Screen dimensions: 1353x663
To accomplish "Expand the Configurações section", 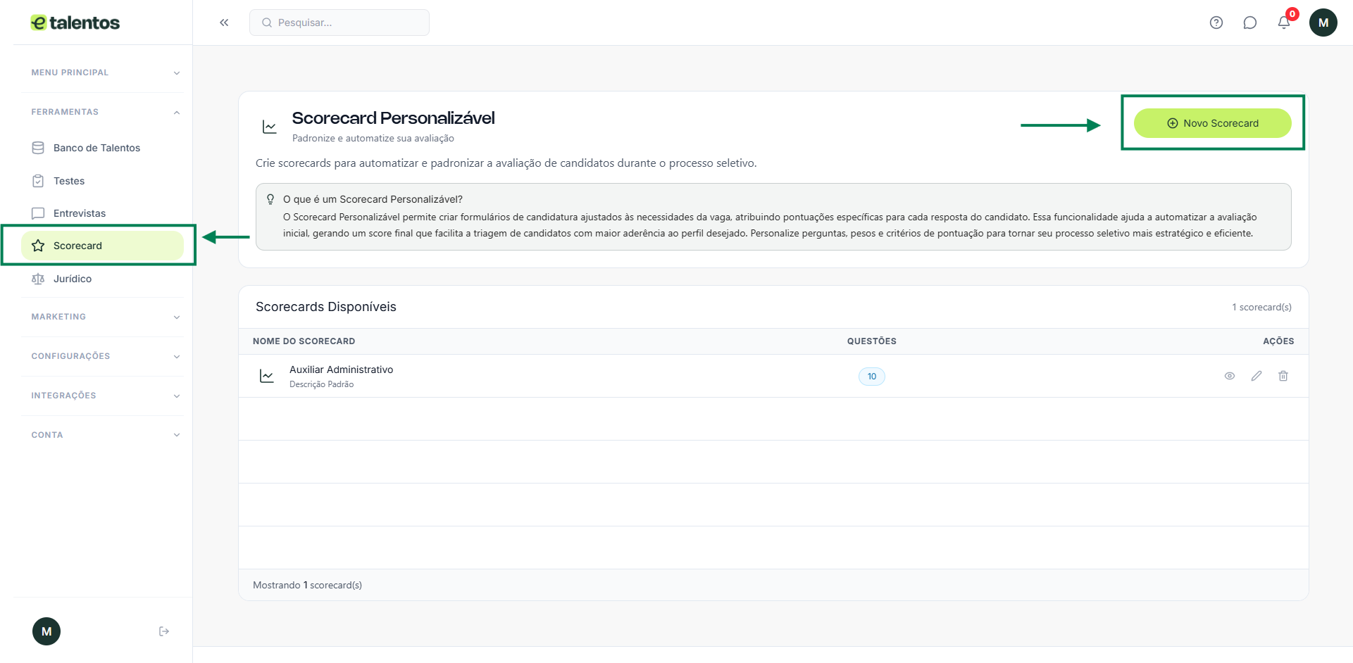I will 106,356.
